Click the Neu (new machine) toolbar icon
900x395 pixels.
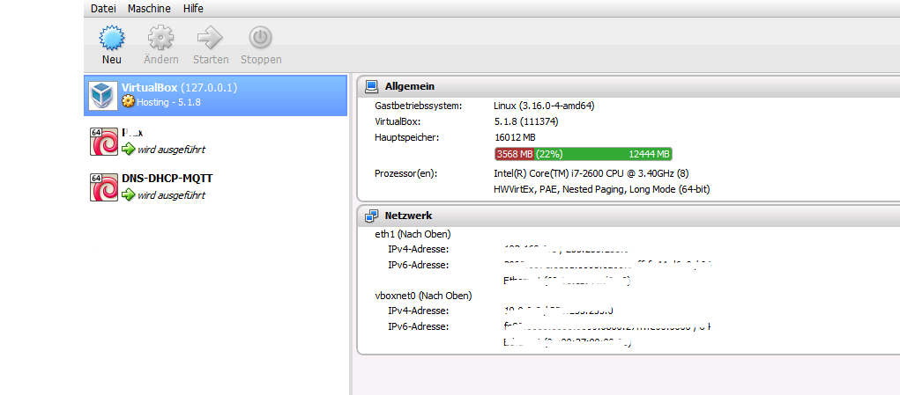click(111, 38)
